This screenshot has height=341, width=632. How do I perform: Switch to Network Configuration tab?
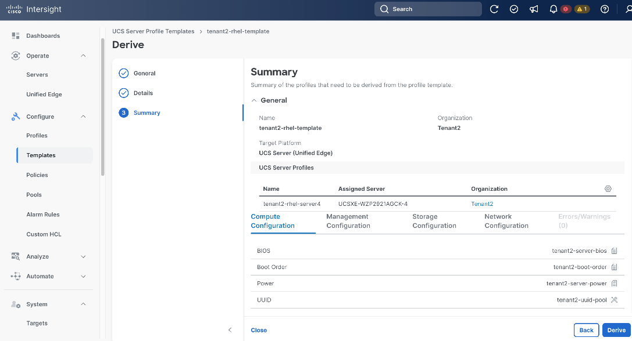click(x=506, y=221)
